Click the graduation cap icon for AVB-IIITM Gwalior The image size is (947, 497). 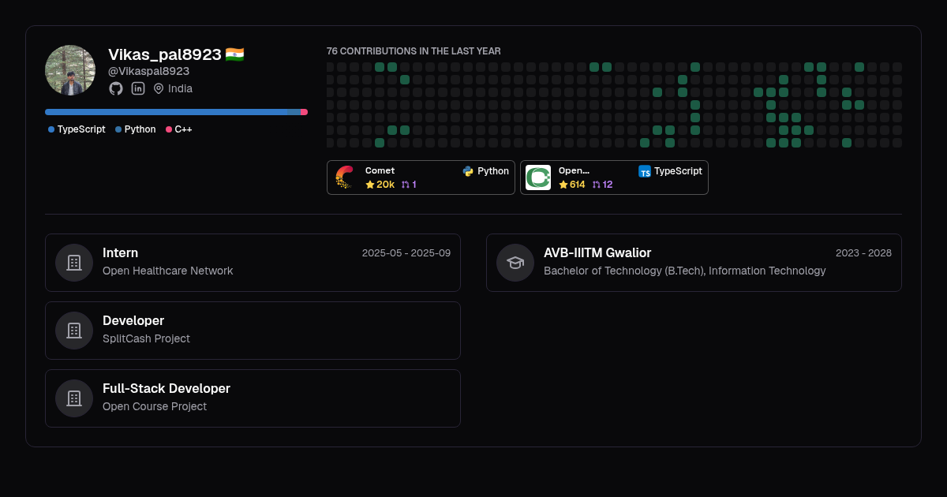(515, 263)
